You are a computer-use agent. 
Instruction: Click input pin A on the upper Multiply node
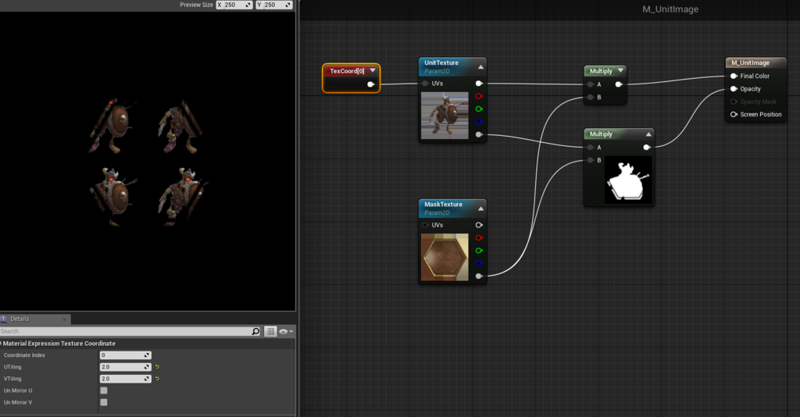point(591,84)
